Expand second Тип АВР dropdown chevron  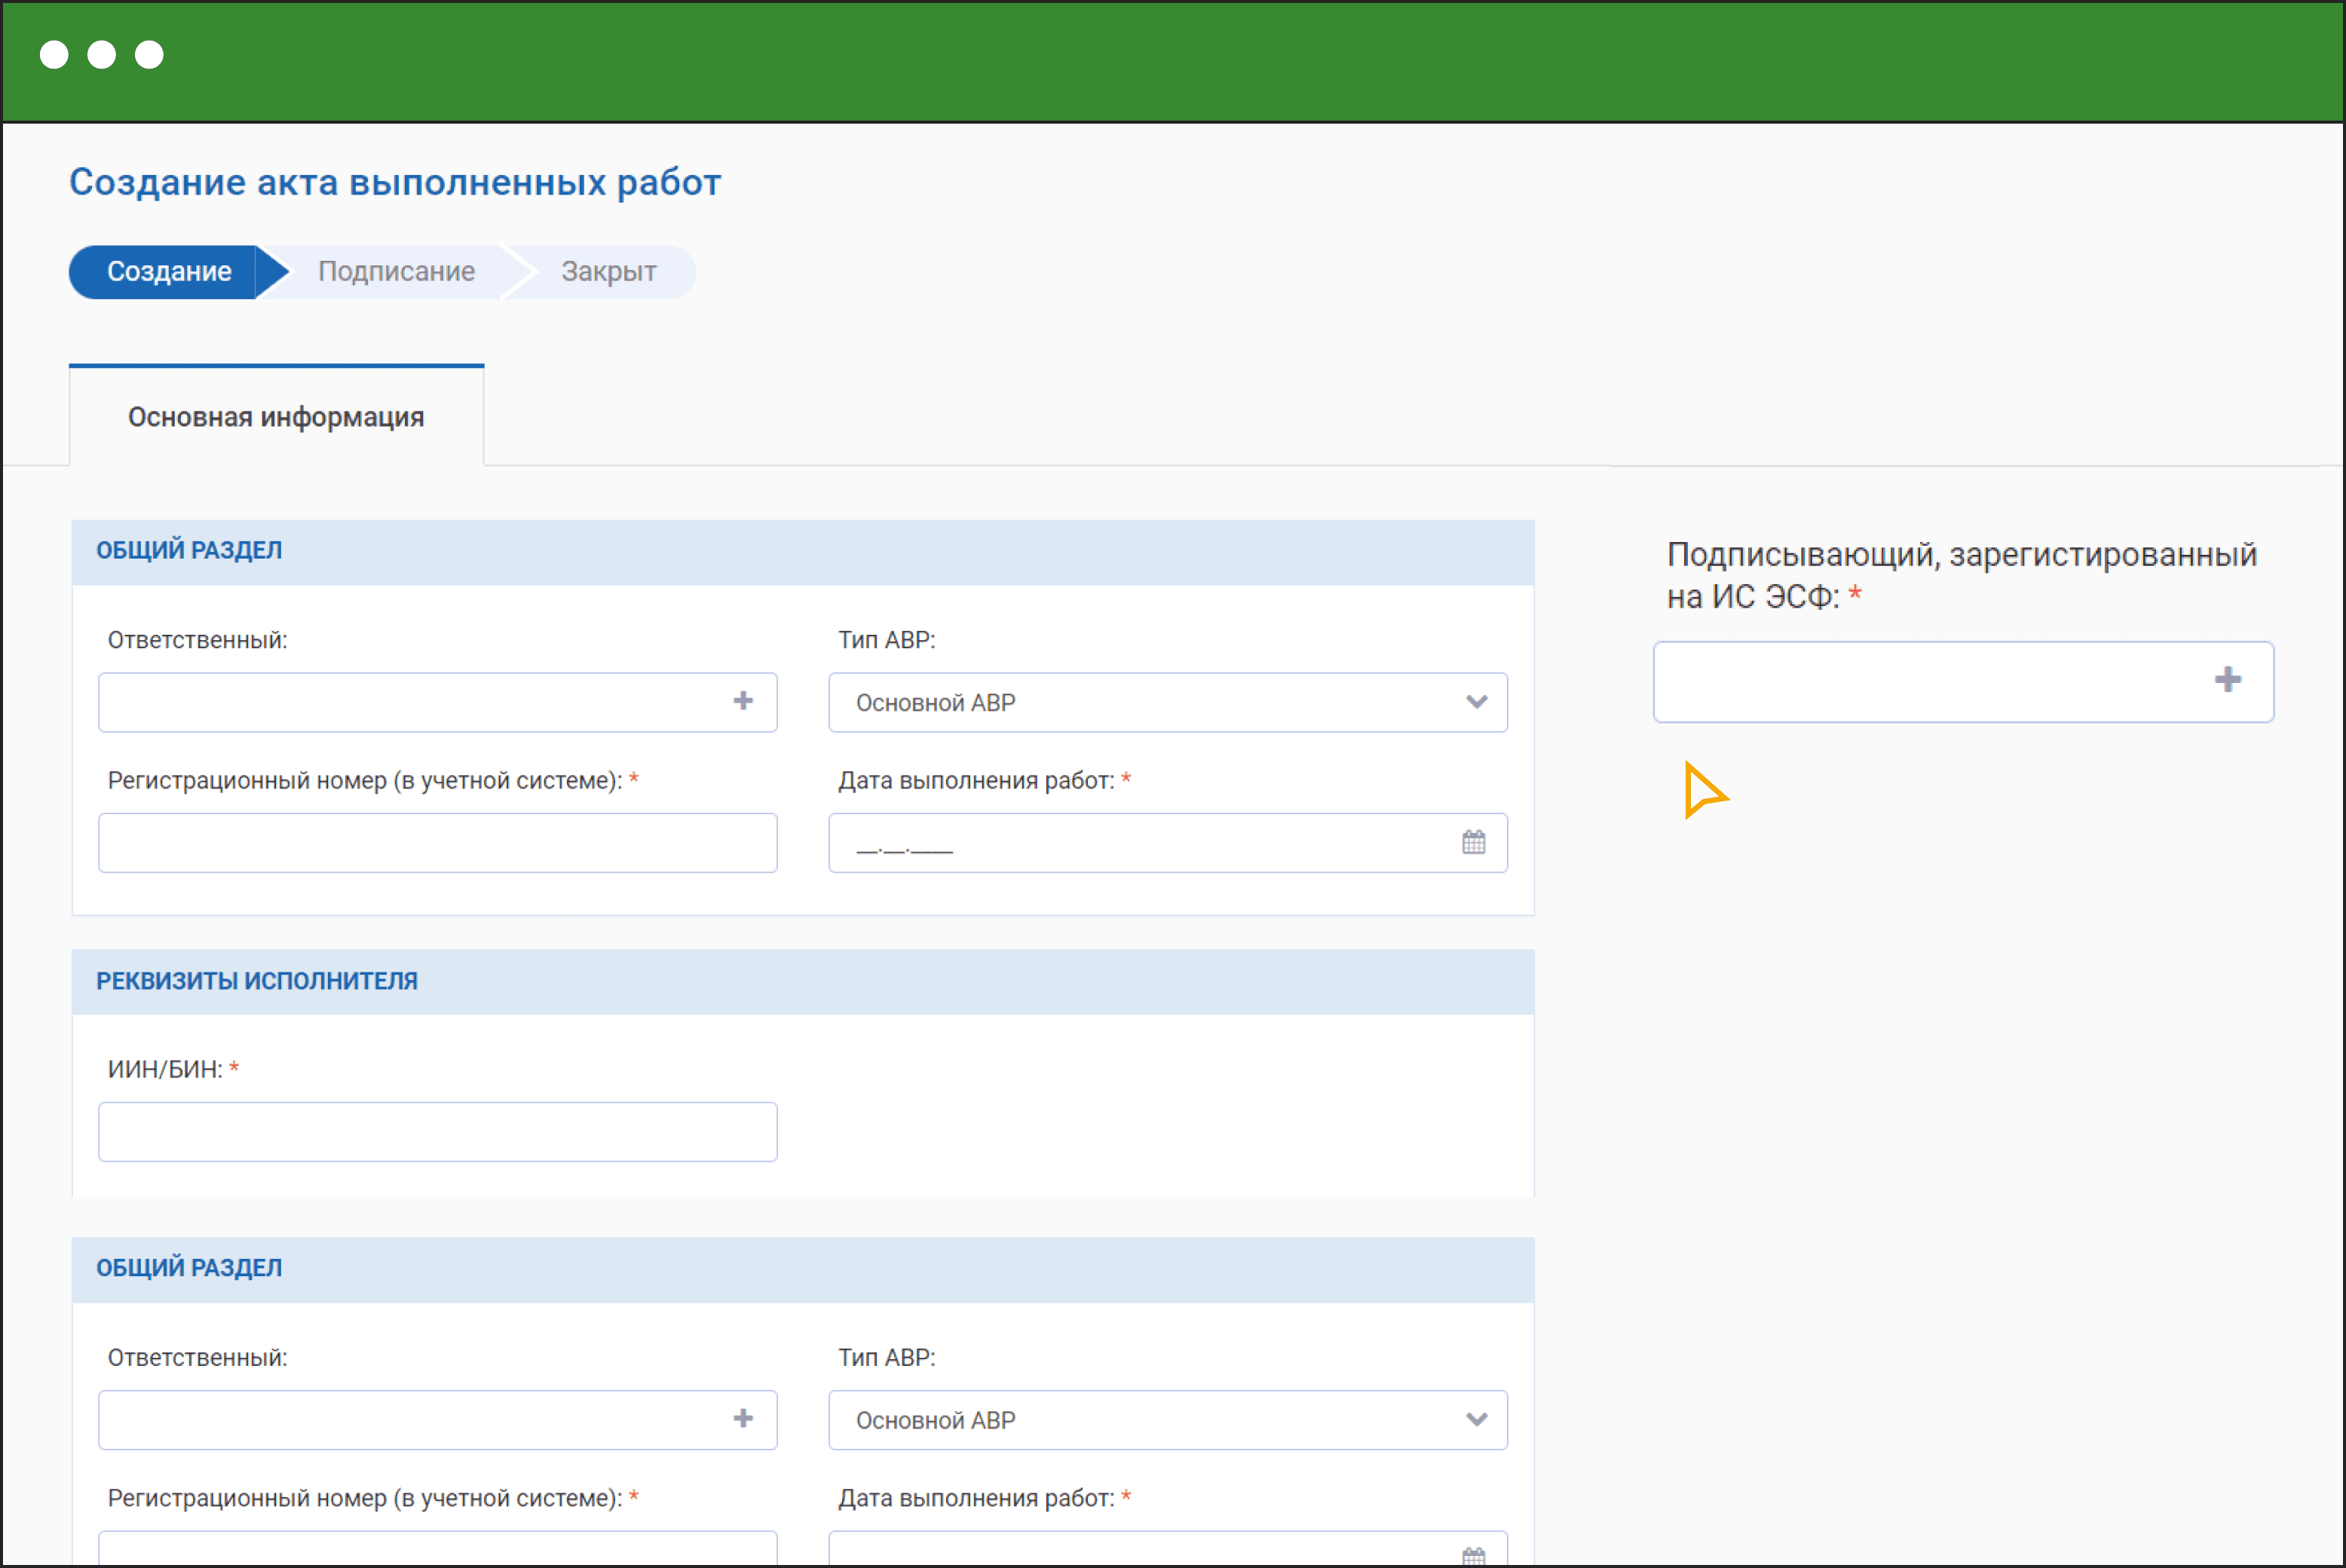[x=1476, y=1419]
